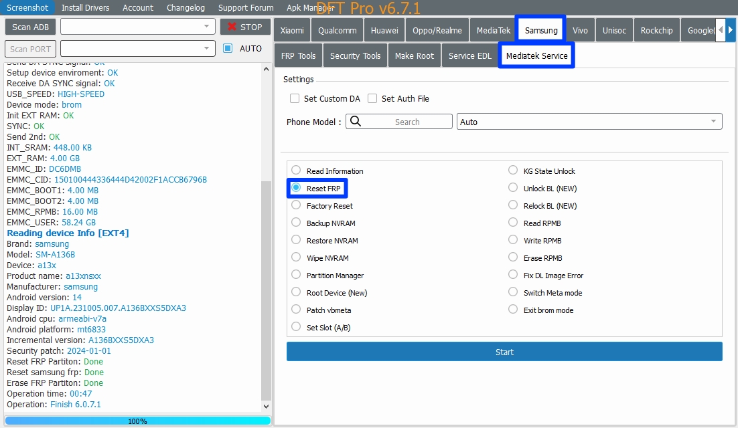Choose Wipe NVRAM radio button

(x=296, y=257)
